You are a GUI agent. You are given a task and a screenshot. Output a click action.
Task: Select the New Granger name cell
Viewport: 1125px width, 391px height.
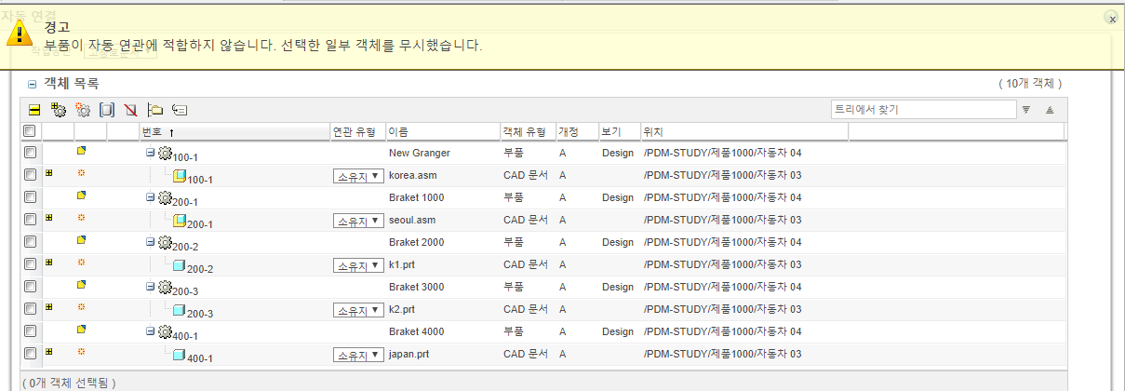pyautogui.click(x=420, y=153)
